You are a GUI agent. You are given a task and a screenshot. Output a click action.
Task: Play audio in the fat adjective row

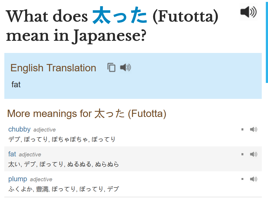[x=253, y=154]
